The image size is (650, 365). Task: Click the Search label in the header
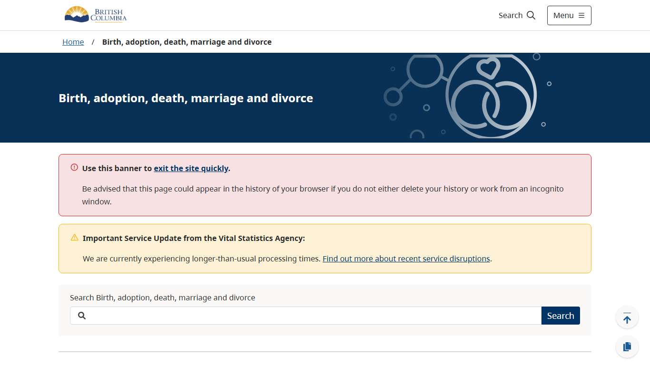click(x=510, y=15)
